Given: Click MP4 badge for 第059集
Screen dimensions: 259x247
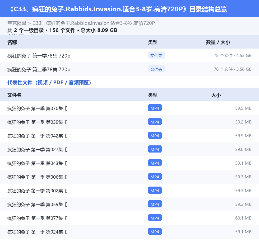Looking at the screenshot, I should coord(155,204).
